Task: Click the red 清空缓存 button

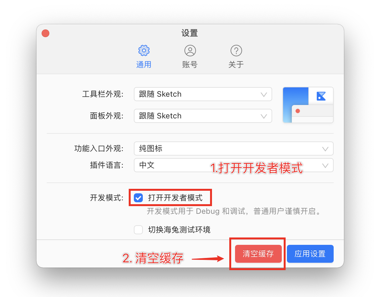Action: tap(258, 253)
